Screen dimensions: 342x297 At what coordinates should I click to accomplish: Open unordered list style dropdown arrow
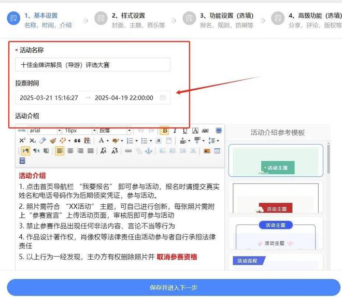tap(151, 141)
